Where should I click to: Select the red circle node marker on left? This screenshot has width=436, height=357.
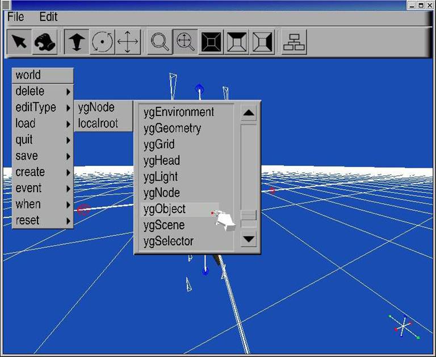tap(83, 210)
